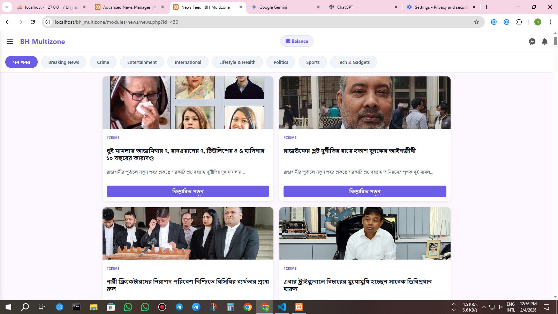Open XAMPP from the taskbar
This screenshot has height=314, width=558.
(299, 307)
